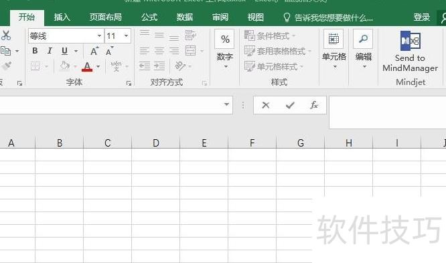Click the Copy icon

click(5, 51)
